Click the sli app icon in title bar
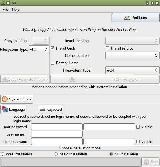Image resolution: width=160 pixels, height=167 pixels. [x=3, y=3]
